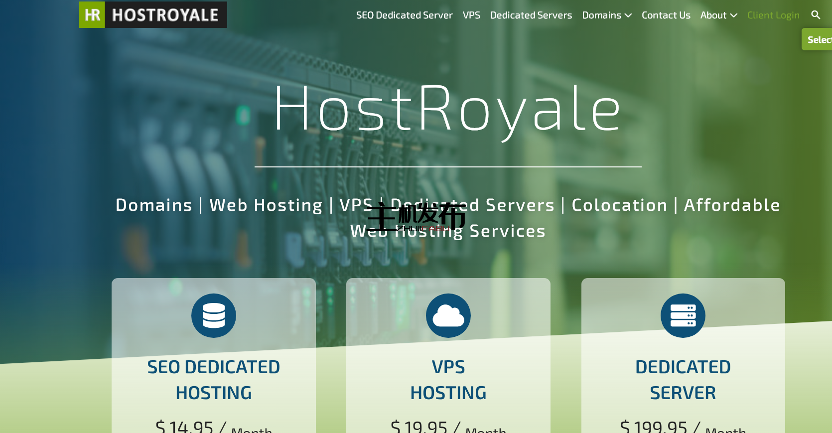This screenshot has height=433, width=832.
Task: Expand the About dropdown chevron
Action: (x=734, y=15)
